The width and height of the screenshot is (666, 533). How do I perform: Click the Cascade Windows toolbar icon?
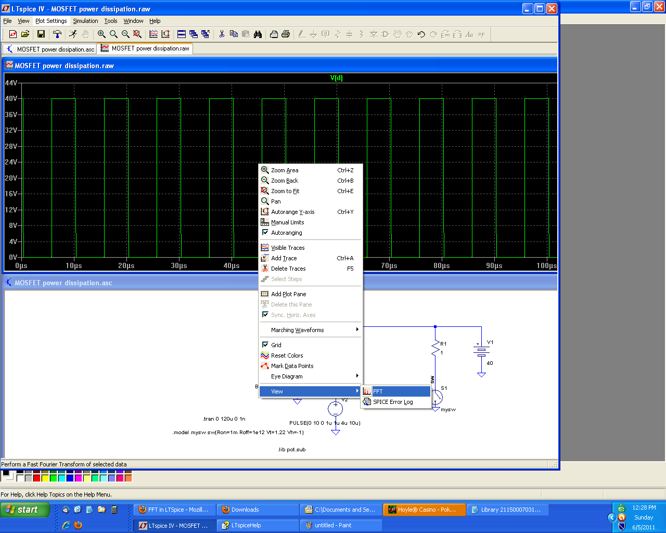(x=194, y=34)
